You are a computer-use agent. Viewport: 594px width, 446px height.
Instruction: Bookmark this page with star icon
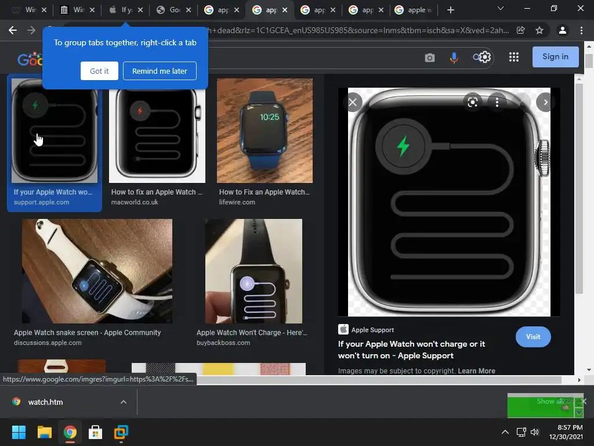pyautogui.click(x=539, y=30)
